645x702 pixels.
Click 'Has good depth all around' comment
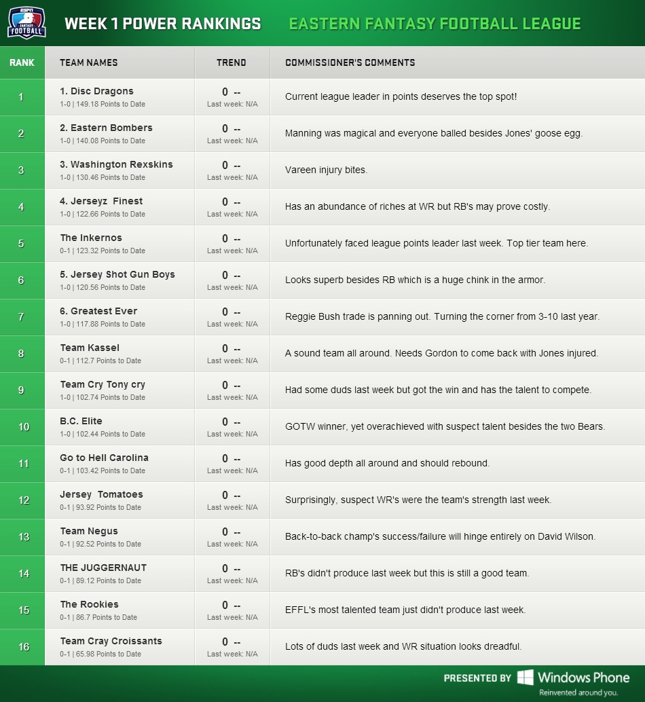388,464
